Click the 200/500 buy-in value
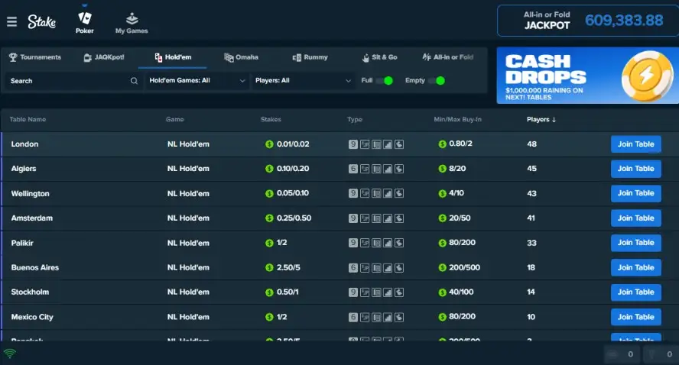679x365 pixels. 465,267
